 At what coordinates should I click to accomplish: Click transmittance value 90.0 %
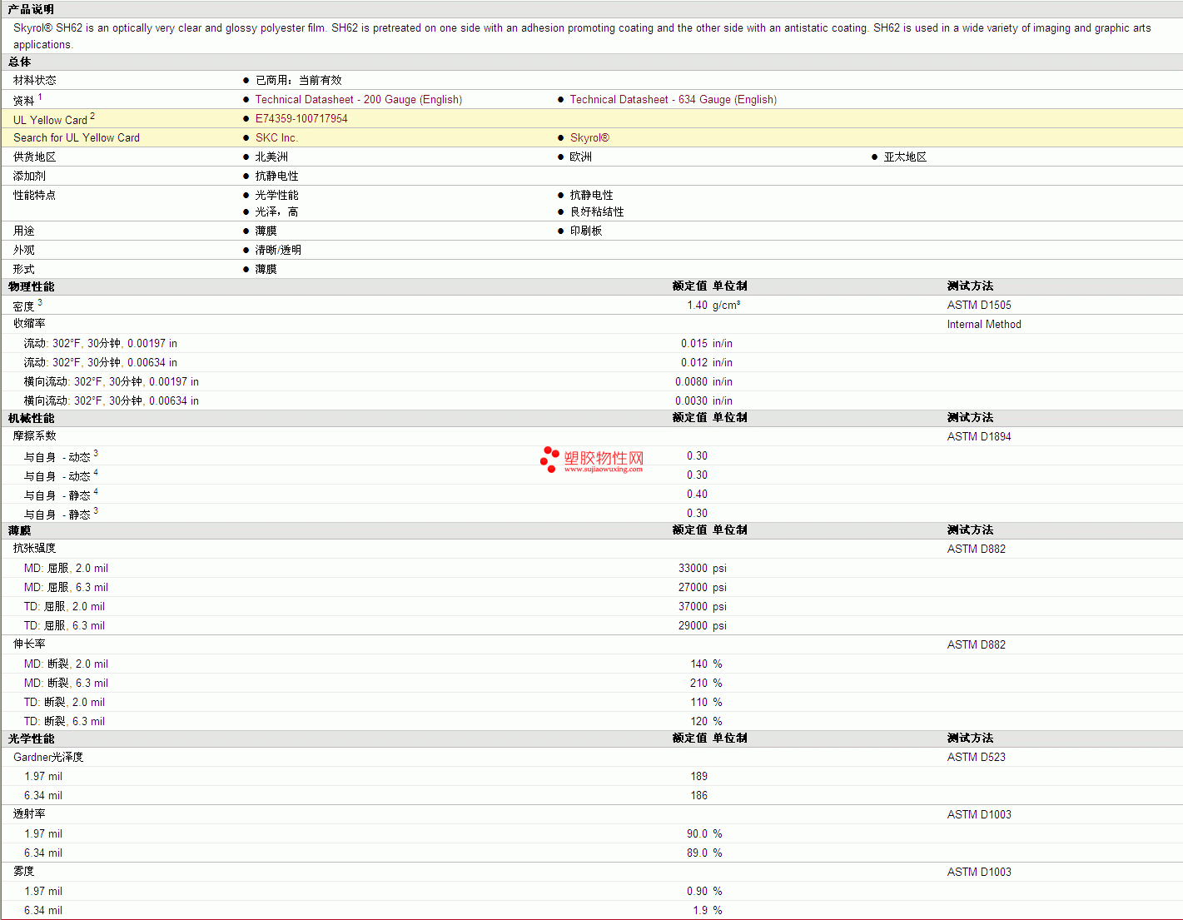tap(704, 833)
